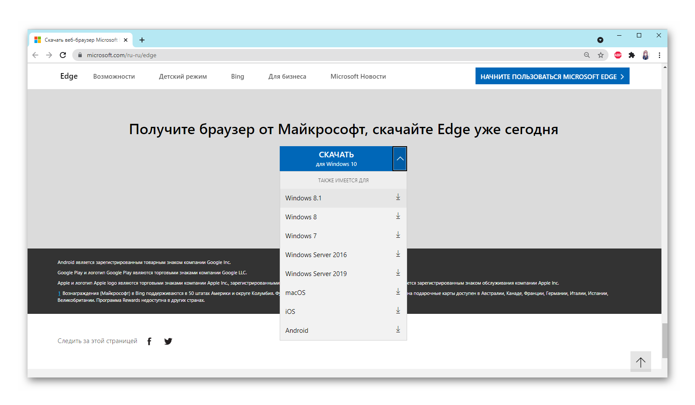Click the download arrow for iOS
This screenshot has width=695, height=405.
tap(398, 310)
